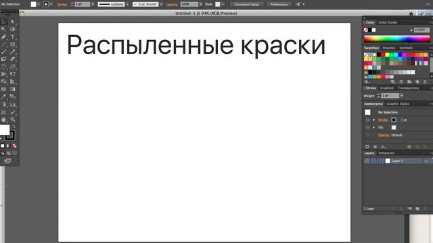Screen dimensions: 433x243
Task: Select the Line Segment tool
Action: pyautogui.click(x=3, y=44)
